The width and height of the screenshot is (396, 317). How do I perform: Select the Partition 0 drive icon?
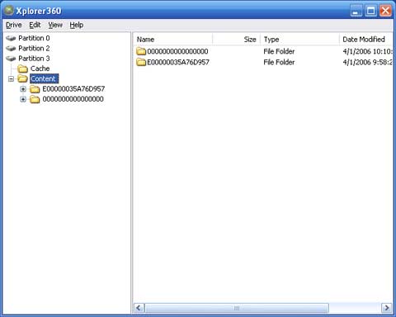(x=11, y=38)
